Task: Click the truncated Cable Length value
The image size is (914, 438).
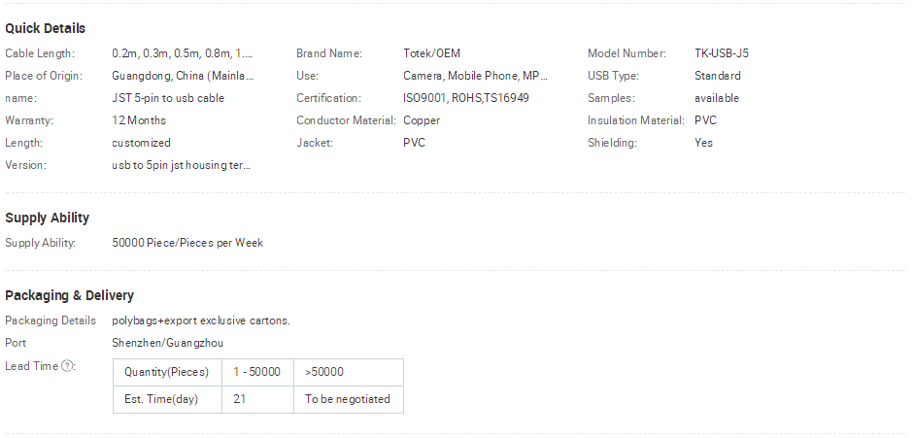Action: tap(183, 53)
